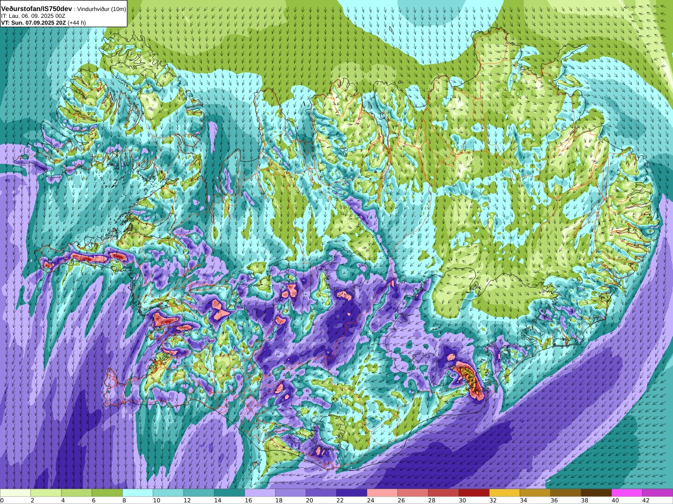Viewport: 673px width, 504px height.
Task: Choose the 22–24 deep indigo legend swatch
Action: [x=351, y=493]
